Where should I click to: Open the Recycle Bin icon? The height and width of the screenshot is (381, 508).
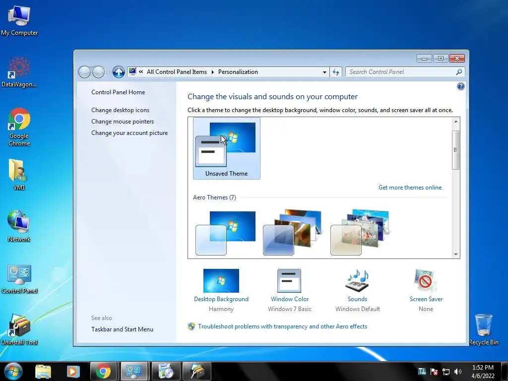coord(483,329)
